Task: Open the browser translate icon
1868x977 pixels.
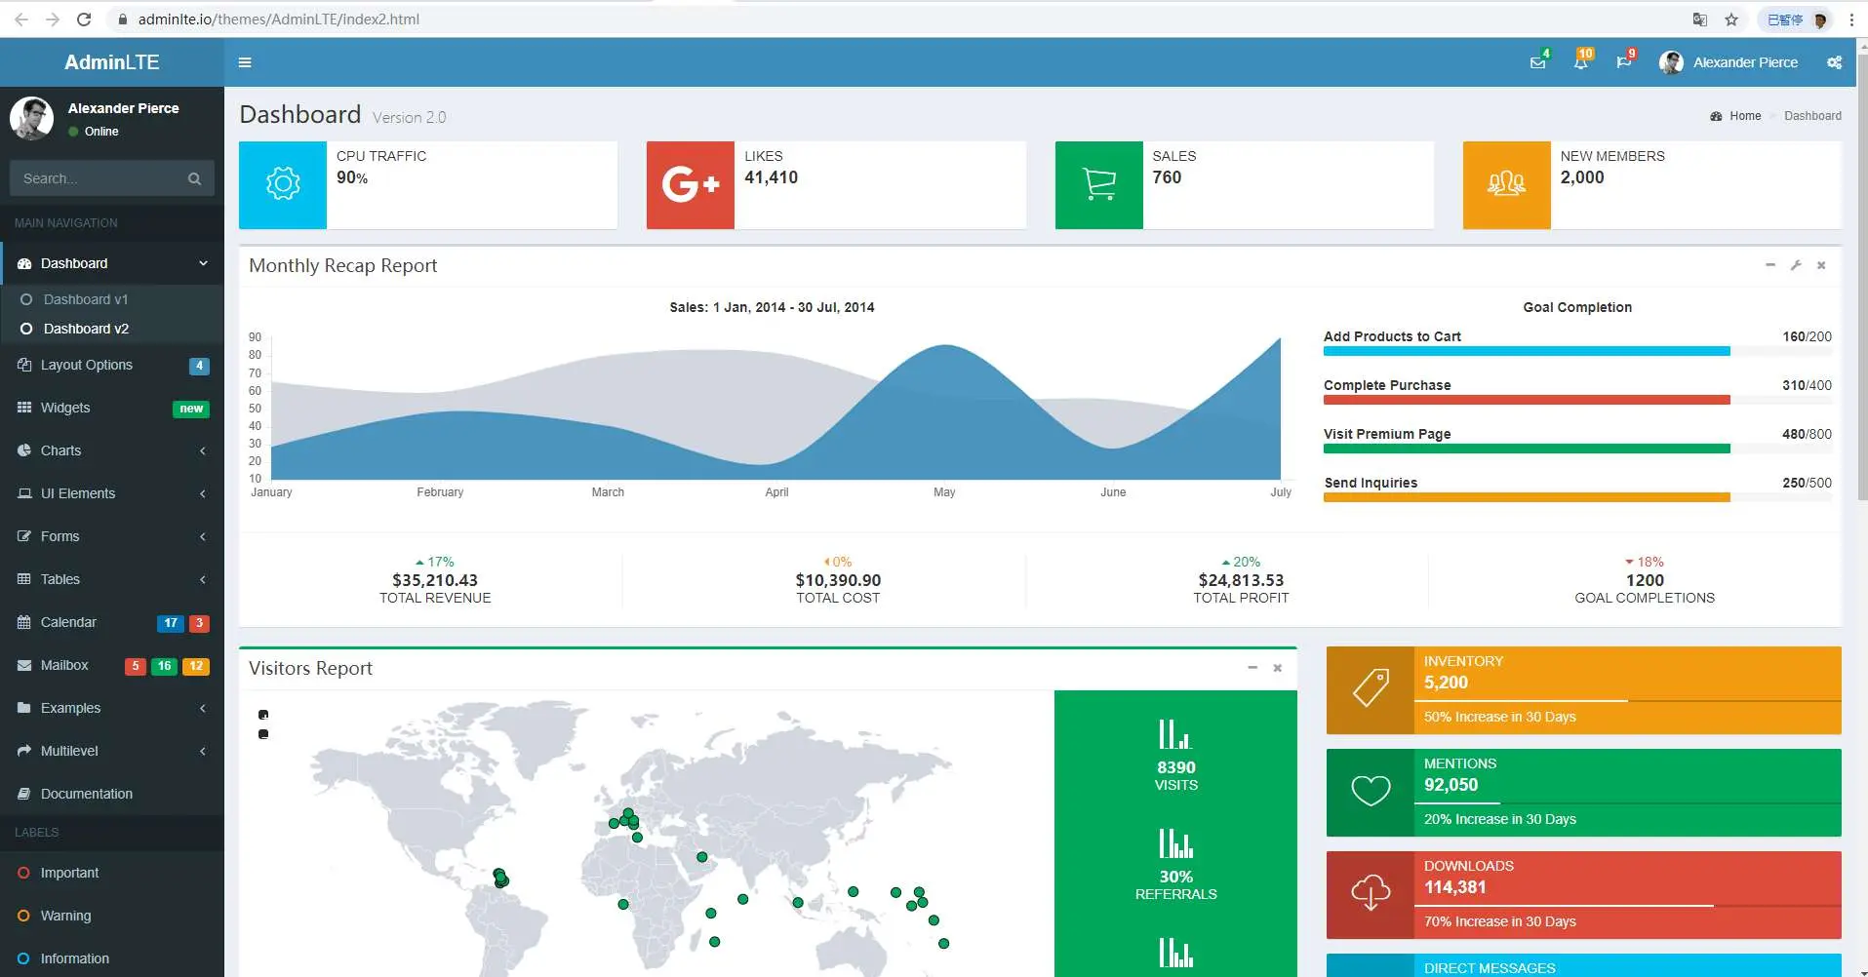Action: click(x=1700, y=20)
